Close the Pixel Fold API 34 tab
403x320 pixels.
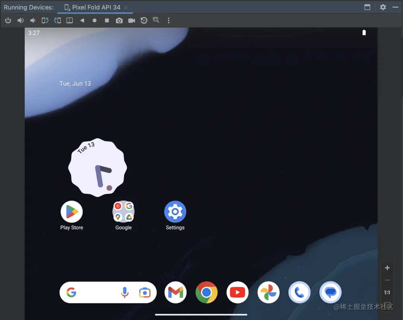click(126, 7)
